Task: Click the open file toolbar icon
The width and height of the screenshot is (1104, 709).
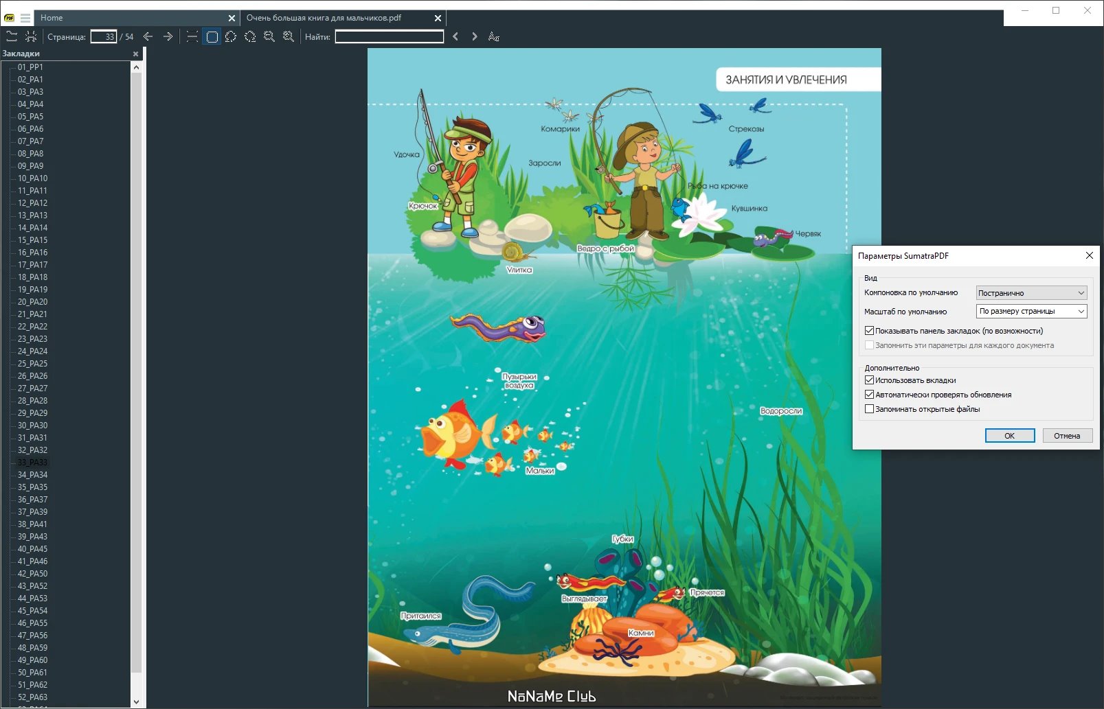Action: pos(12,36)
